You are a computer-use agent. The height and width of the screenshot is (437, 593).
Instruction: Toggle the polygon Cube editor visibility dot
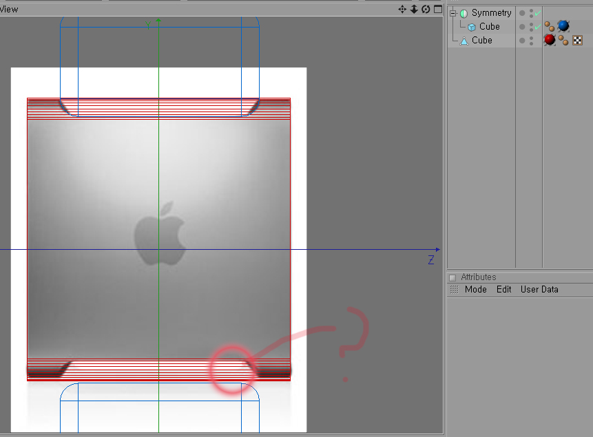click(x=531, y=38)
